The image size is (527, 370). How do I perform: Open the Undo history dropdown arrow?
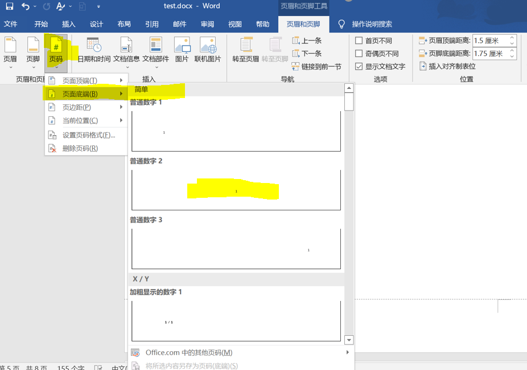point(35,6)
